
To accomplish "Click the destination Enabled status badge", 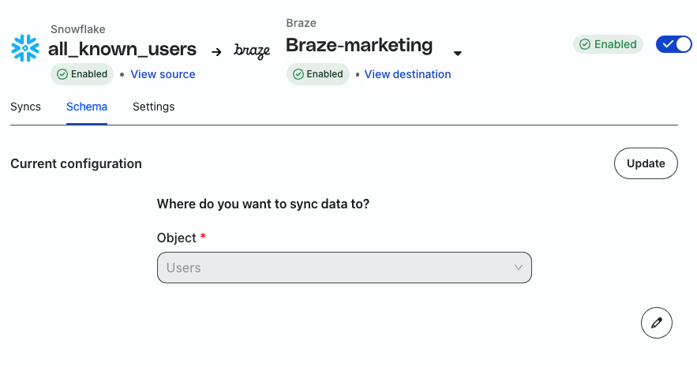I will pyautogui.click(x=318, y=74).
